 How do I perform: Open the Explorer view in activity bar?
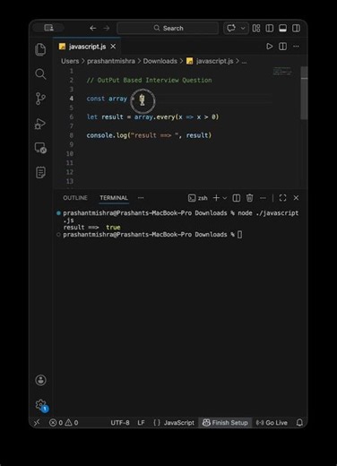[40, 49]
